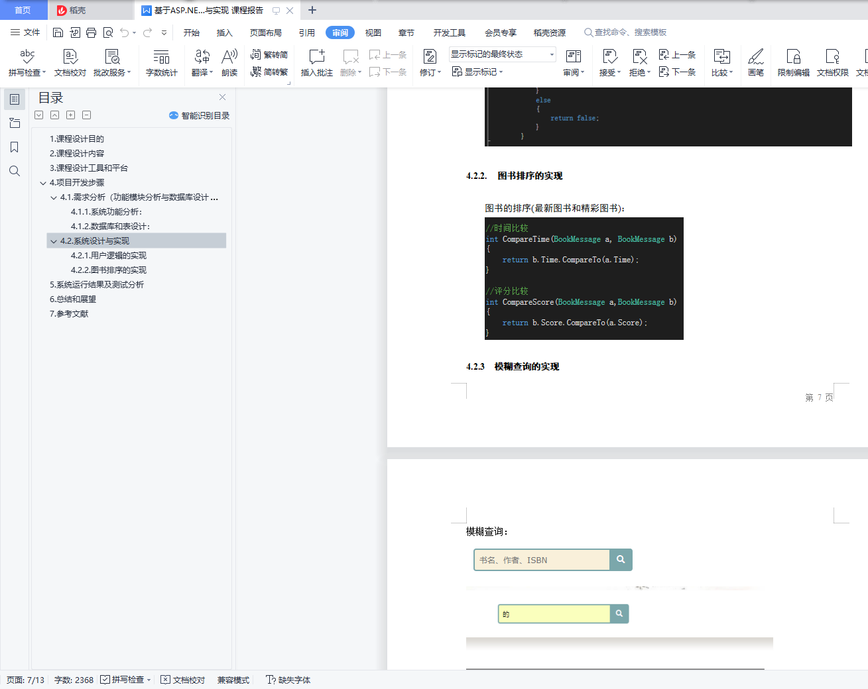
Task: Add a new document tab with the plus button
Action: (312, 10)
